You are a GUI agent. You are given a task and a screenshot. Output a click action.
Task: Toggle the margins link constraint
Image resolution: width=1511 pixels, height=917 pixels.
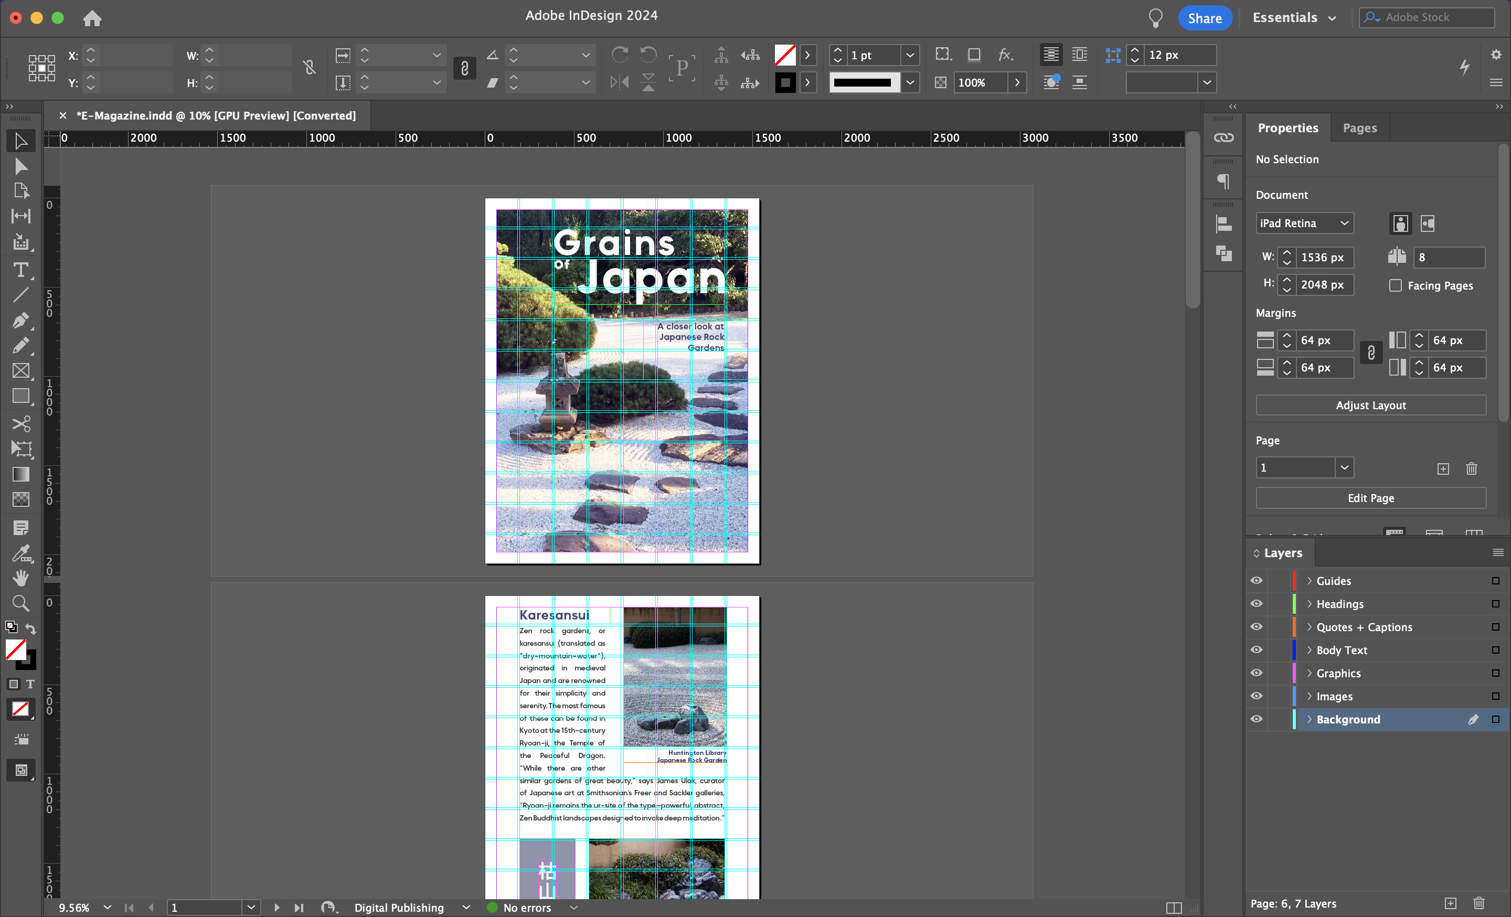tap(1371, 354)
